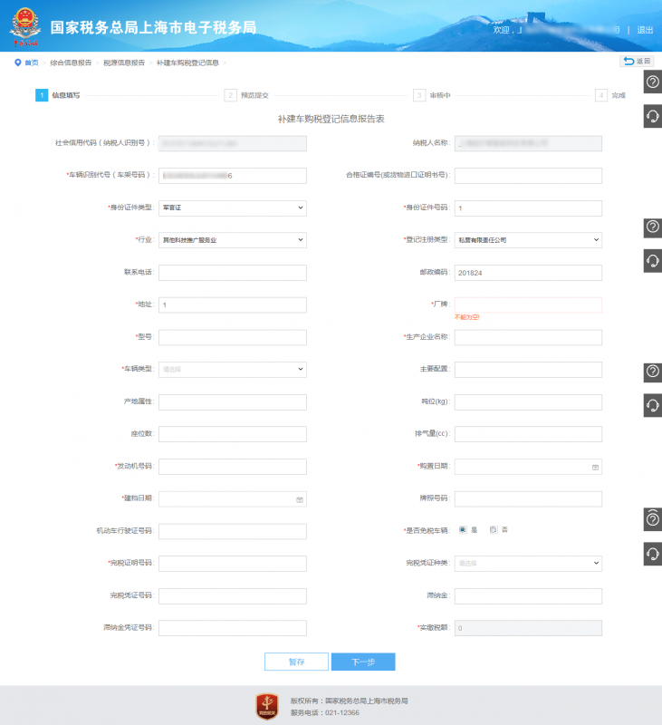Click the topmost question-mark help icon

(x=652, y=82)
